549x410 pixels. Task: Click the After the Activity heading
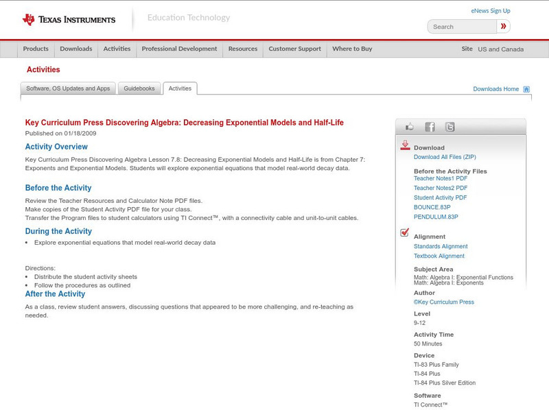[x=55, y=294]
